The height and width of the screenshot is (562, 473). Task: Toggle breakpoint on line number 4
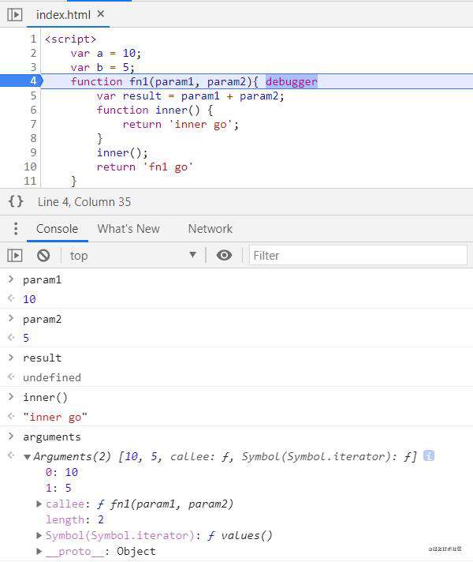pyautogui.click(x=33, y=81)
